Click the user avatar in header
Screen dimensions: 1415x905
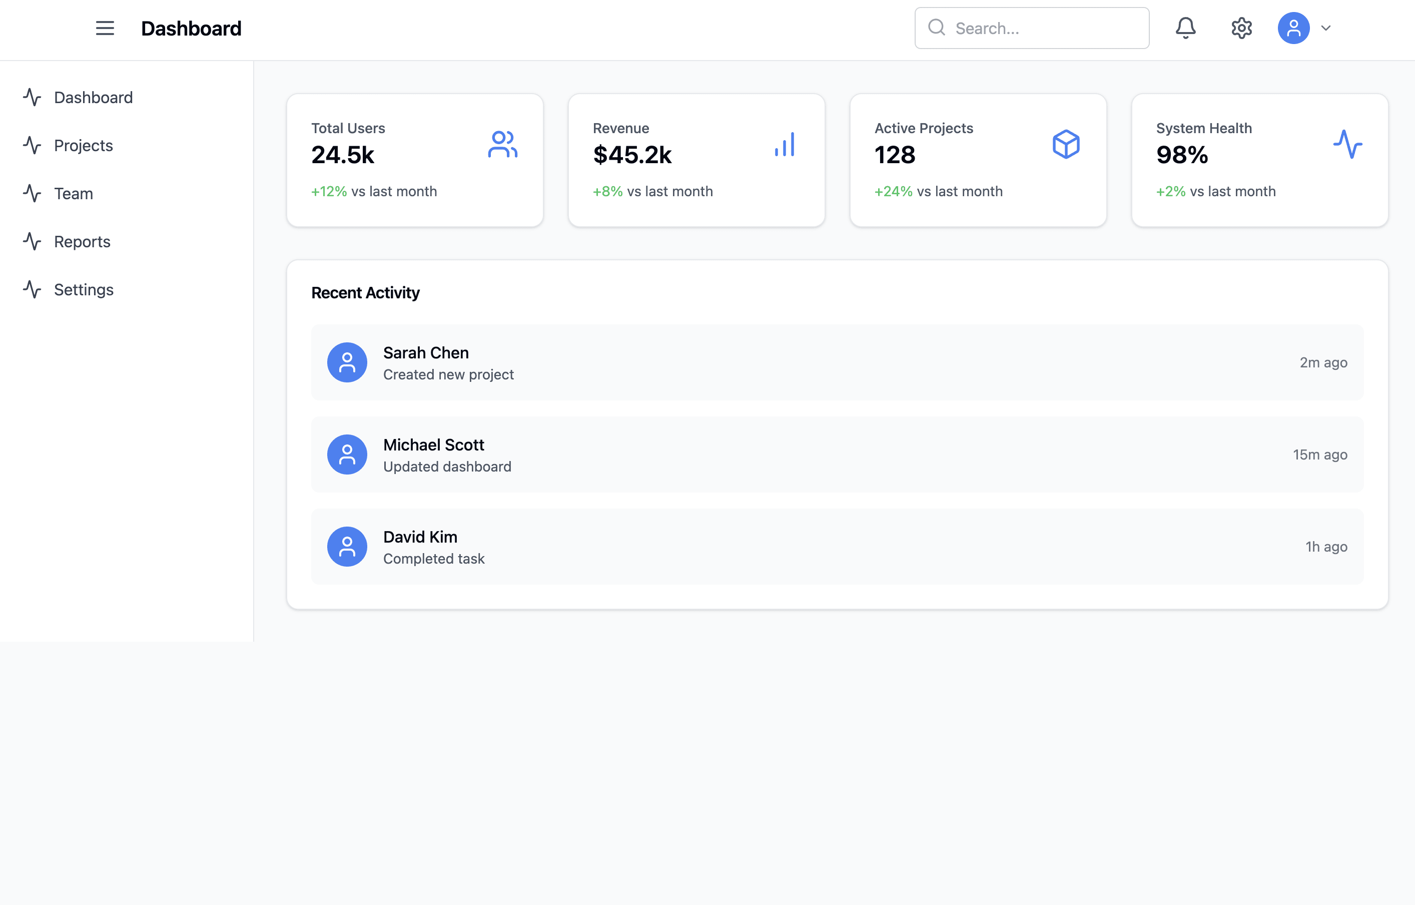click(1293, 28)
